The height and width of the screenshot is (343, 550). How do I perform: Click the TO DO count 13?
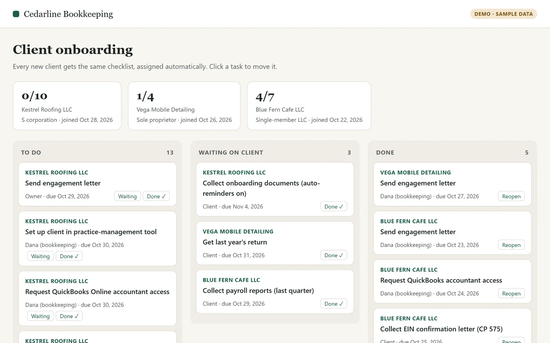(x=170, y=152)
